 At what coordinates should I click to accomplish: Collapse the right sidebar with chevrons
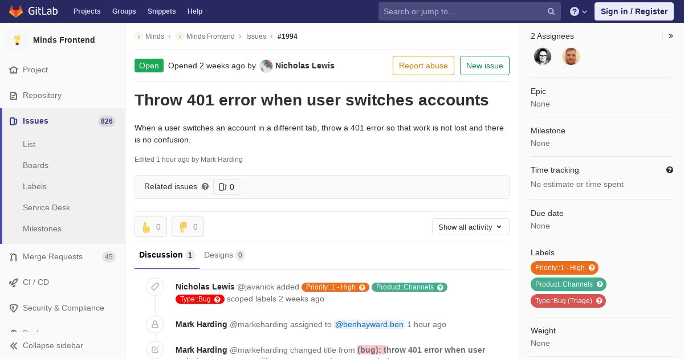point(671,36)
